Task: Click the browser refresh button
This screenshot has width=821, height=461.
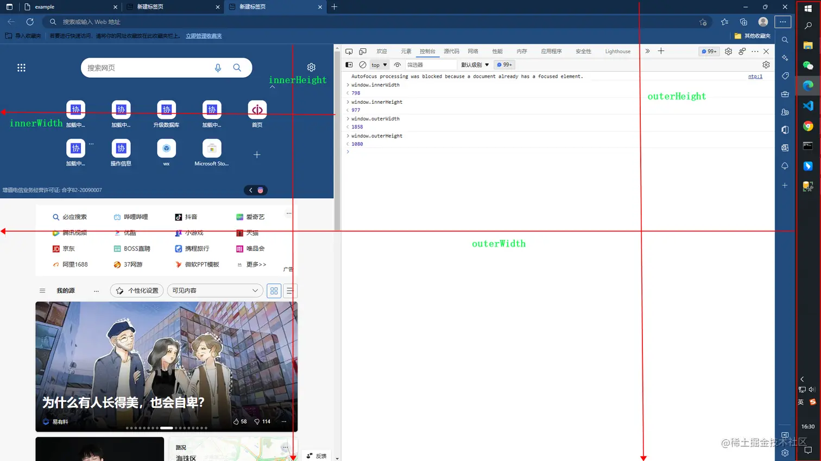Action: [x=30, y=22]
